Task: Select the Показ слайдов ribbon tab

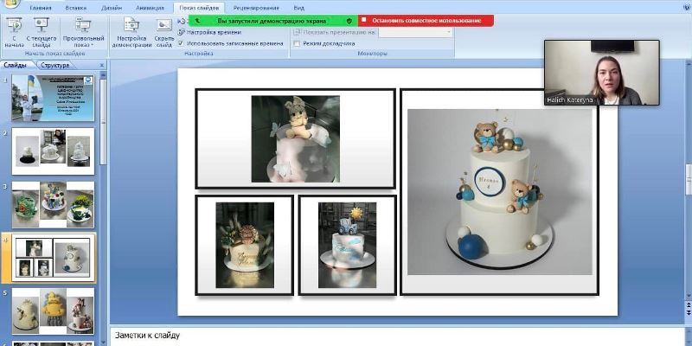Action: coord(199,8)
